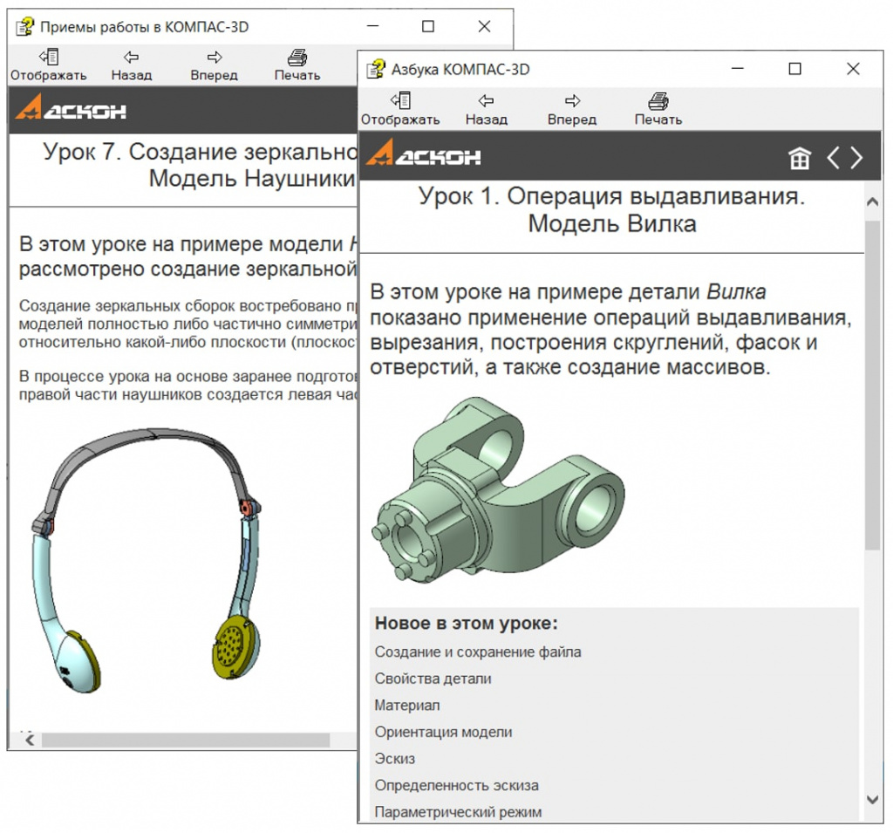The height and width of the screenshot is (833, 893).
Task: Show navigation pane in Приемы работы window
Action: click(48, 58)
